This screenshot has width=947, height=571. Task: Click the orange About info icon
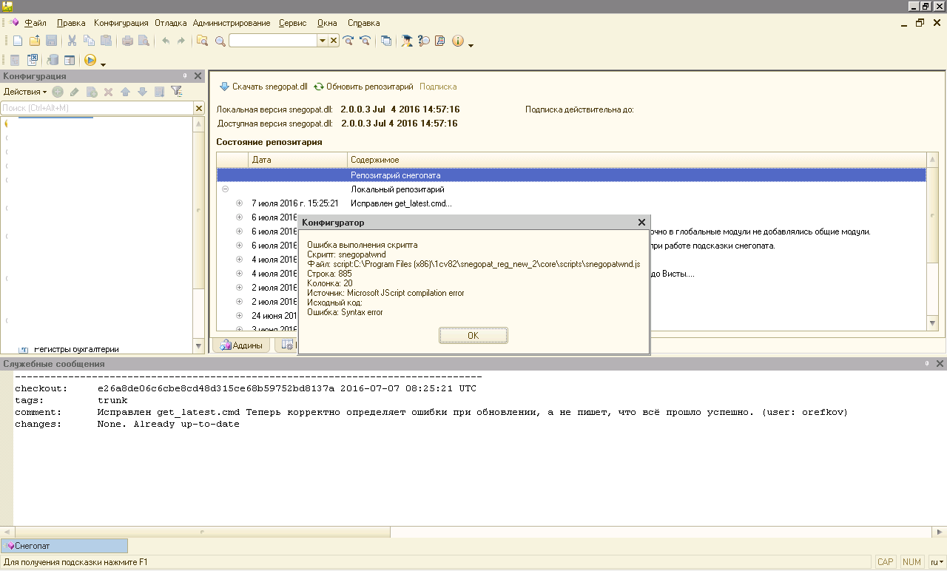pyautogui.click(x=458, y=41)
